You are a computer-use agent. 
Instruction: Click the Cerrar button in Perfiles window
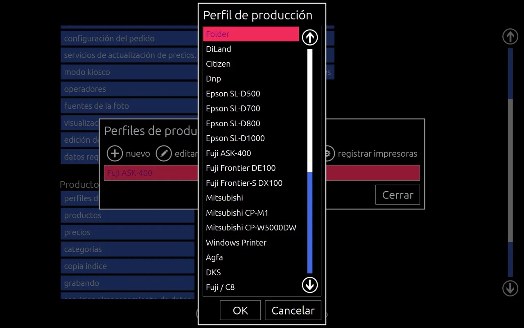tap(398, 195)
